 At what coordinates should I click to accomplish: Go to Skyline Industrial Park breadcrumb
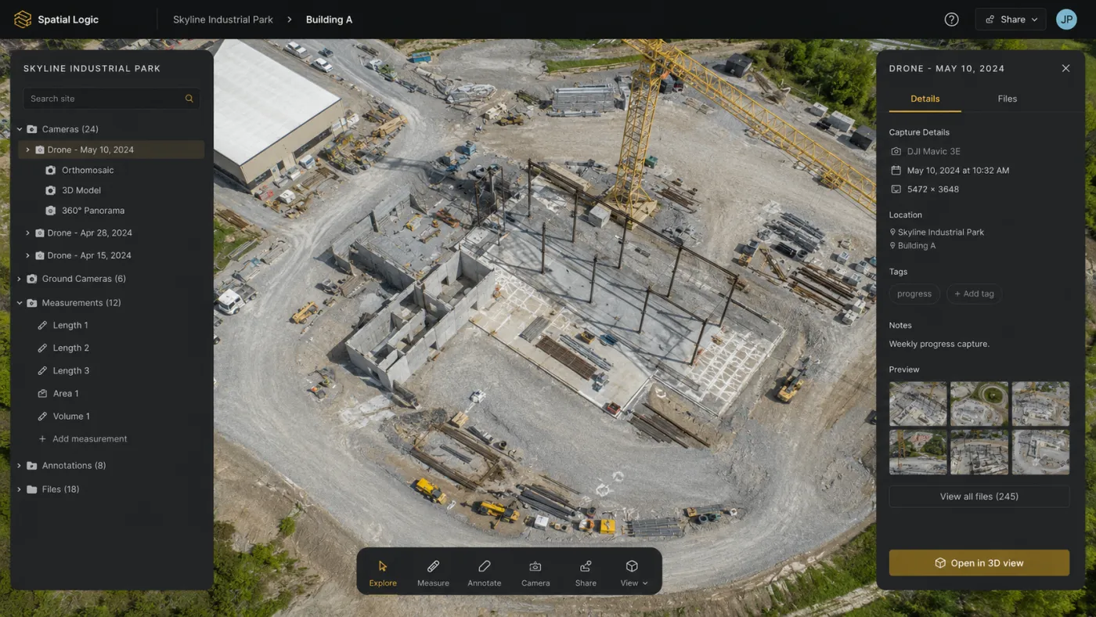223,20
